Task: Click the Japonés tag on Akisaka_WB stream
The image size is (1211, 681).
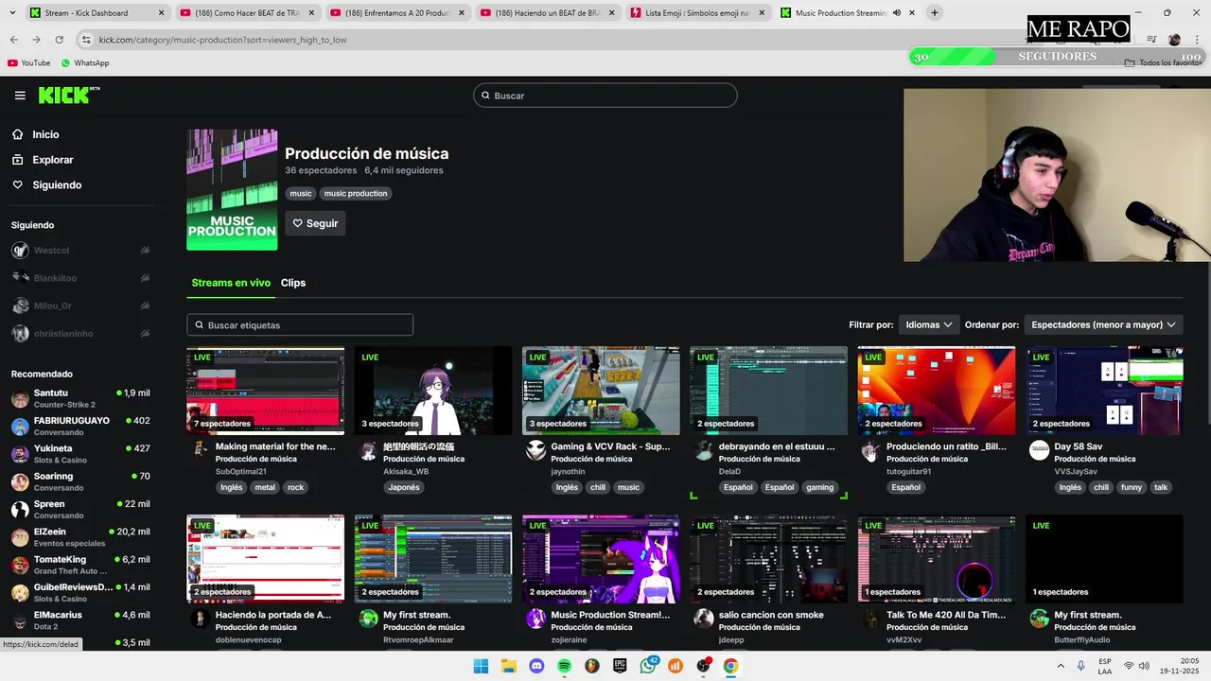Action: pos(404,487)
